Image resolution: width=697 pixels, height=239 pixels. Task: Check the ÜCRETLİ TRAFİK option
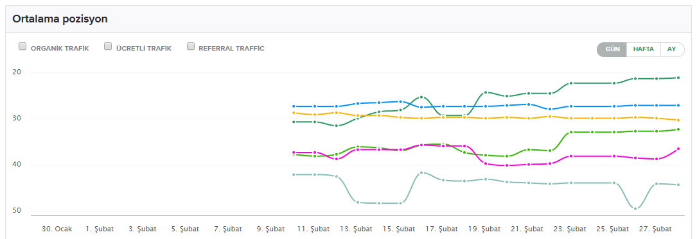[107, 47]
